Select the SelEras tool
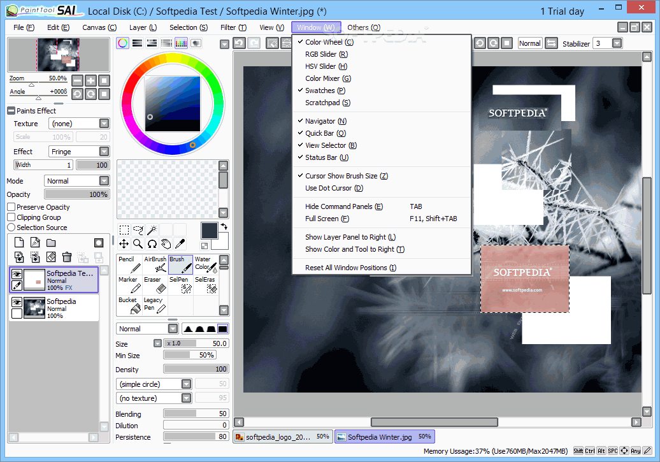The image size is (660, 462). pyautogui.click(x=206, y=285)
